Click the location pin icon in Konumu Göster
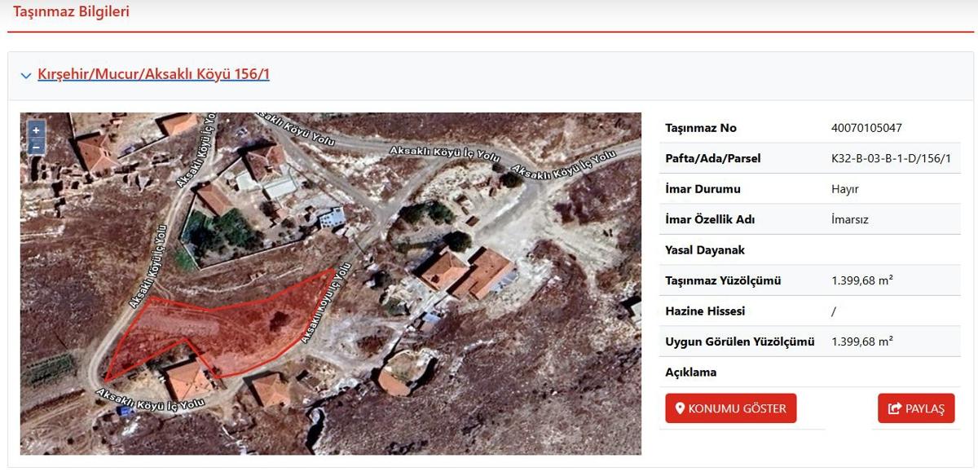 (x=680, y=408)
